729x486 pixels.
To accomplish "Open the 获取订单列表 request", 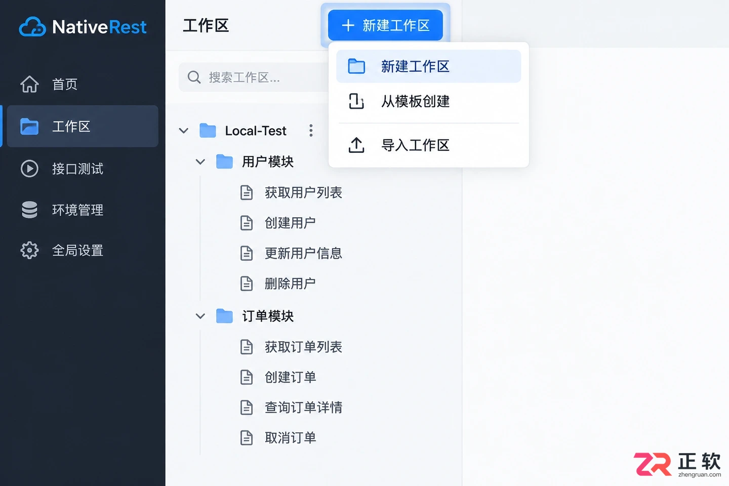I will click(x=303, y=347).
